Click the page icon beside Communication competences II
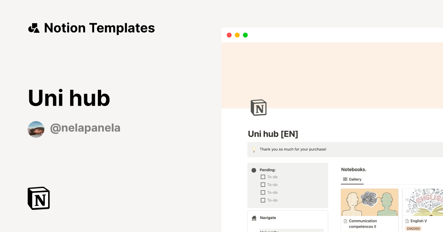The height and width of the screenshot is (232, 443). 346,221
